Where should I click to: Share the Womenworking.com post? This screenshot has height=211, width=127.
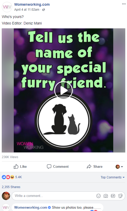click(x=95, y=167)
